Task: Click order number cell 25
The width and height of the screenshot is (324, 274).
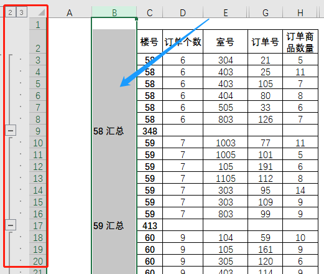Action: coord(266,72)
